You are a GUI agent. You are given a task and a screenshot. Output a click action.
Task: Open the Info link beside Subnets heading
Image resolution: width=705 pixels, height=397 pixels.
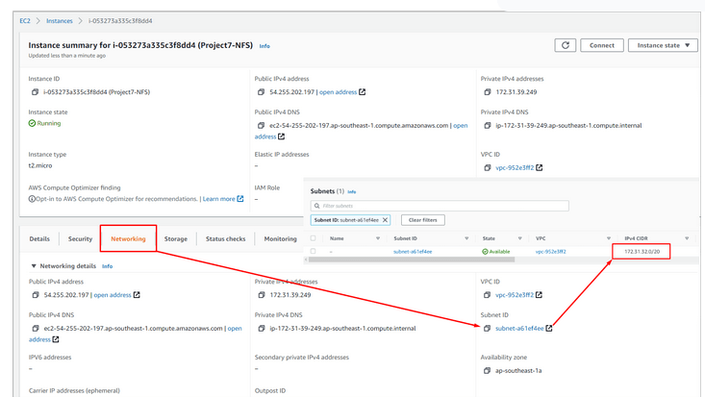click(352, 191)
